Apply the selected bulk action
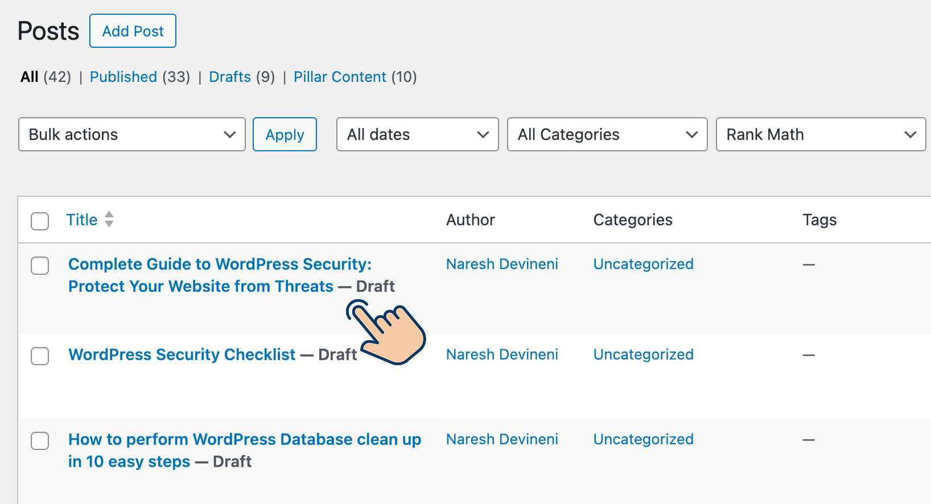This screenshot has width=931, height=504. click(285, 134)
